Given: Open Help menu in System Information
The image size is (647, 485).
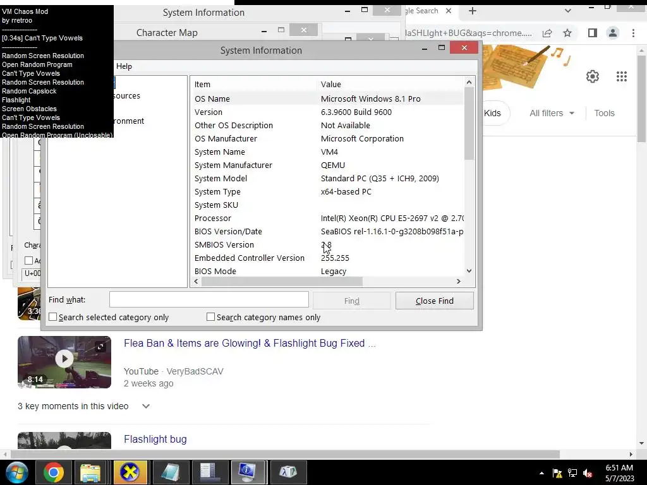Looking at the screenshot, I should [124, 66].
